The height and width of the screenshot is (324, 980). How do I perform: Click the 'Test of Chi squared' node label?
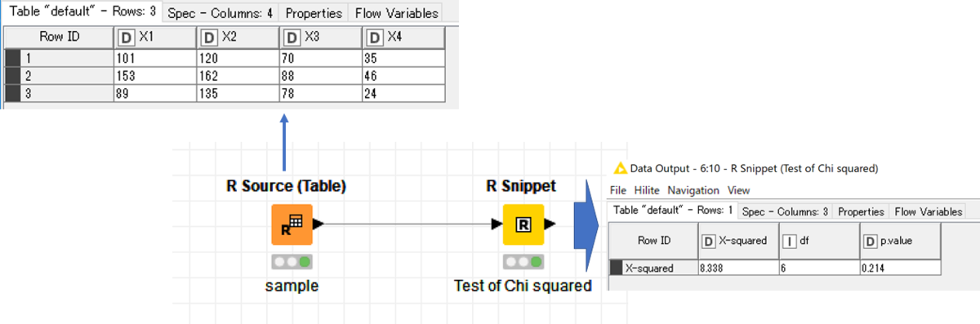point(523,286)
